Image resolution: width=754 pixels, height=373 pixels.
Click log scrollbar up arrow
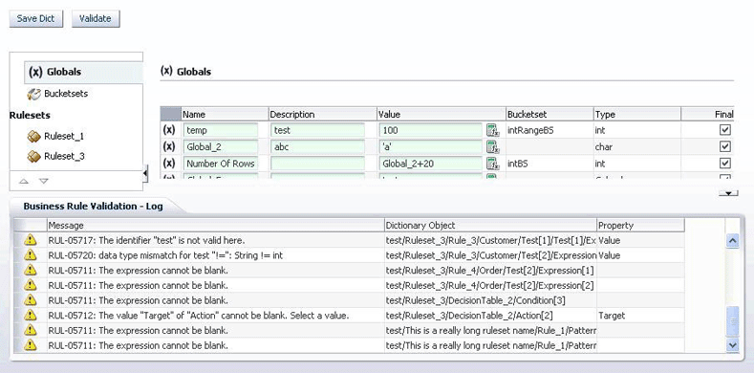pyautogui.click(x=732, y=240)
